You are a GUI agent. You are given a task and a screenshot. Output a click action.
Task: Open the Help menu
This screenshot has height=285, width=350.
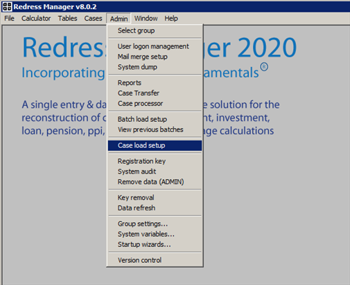coord(171,19)
